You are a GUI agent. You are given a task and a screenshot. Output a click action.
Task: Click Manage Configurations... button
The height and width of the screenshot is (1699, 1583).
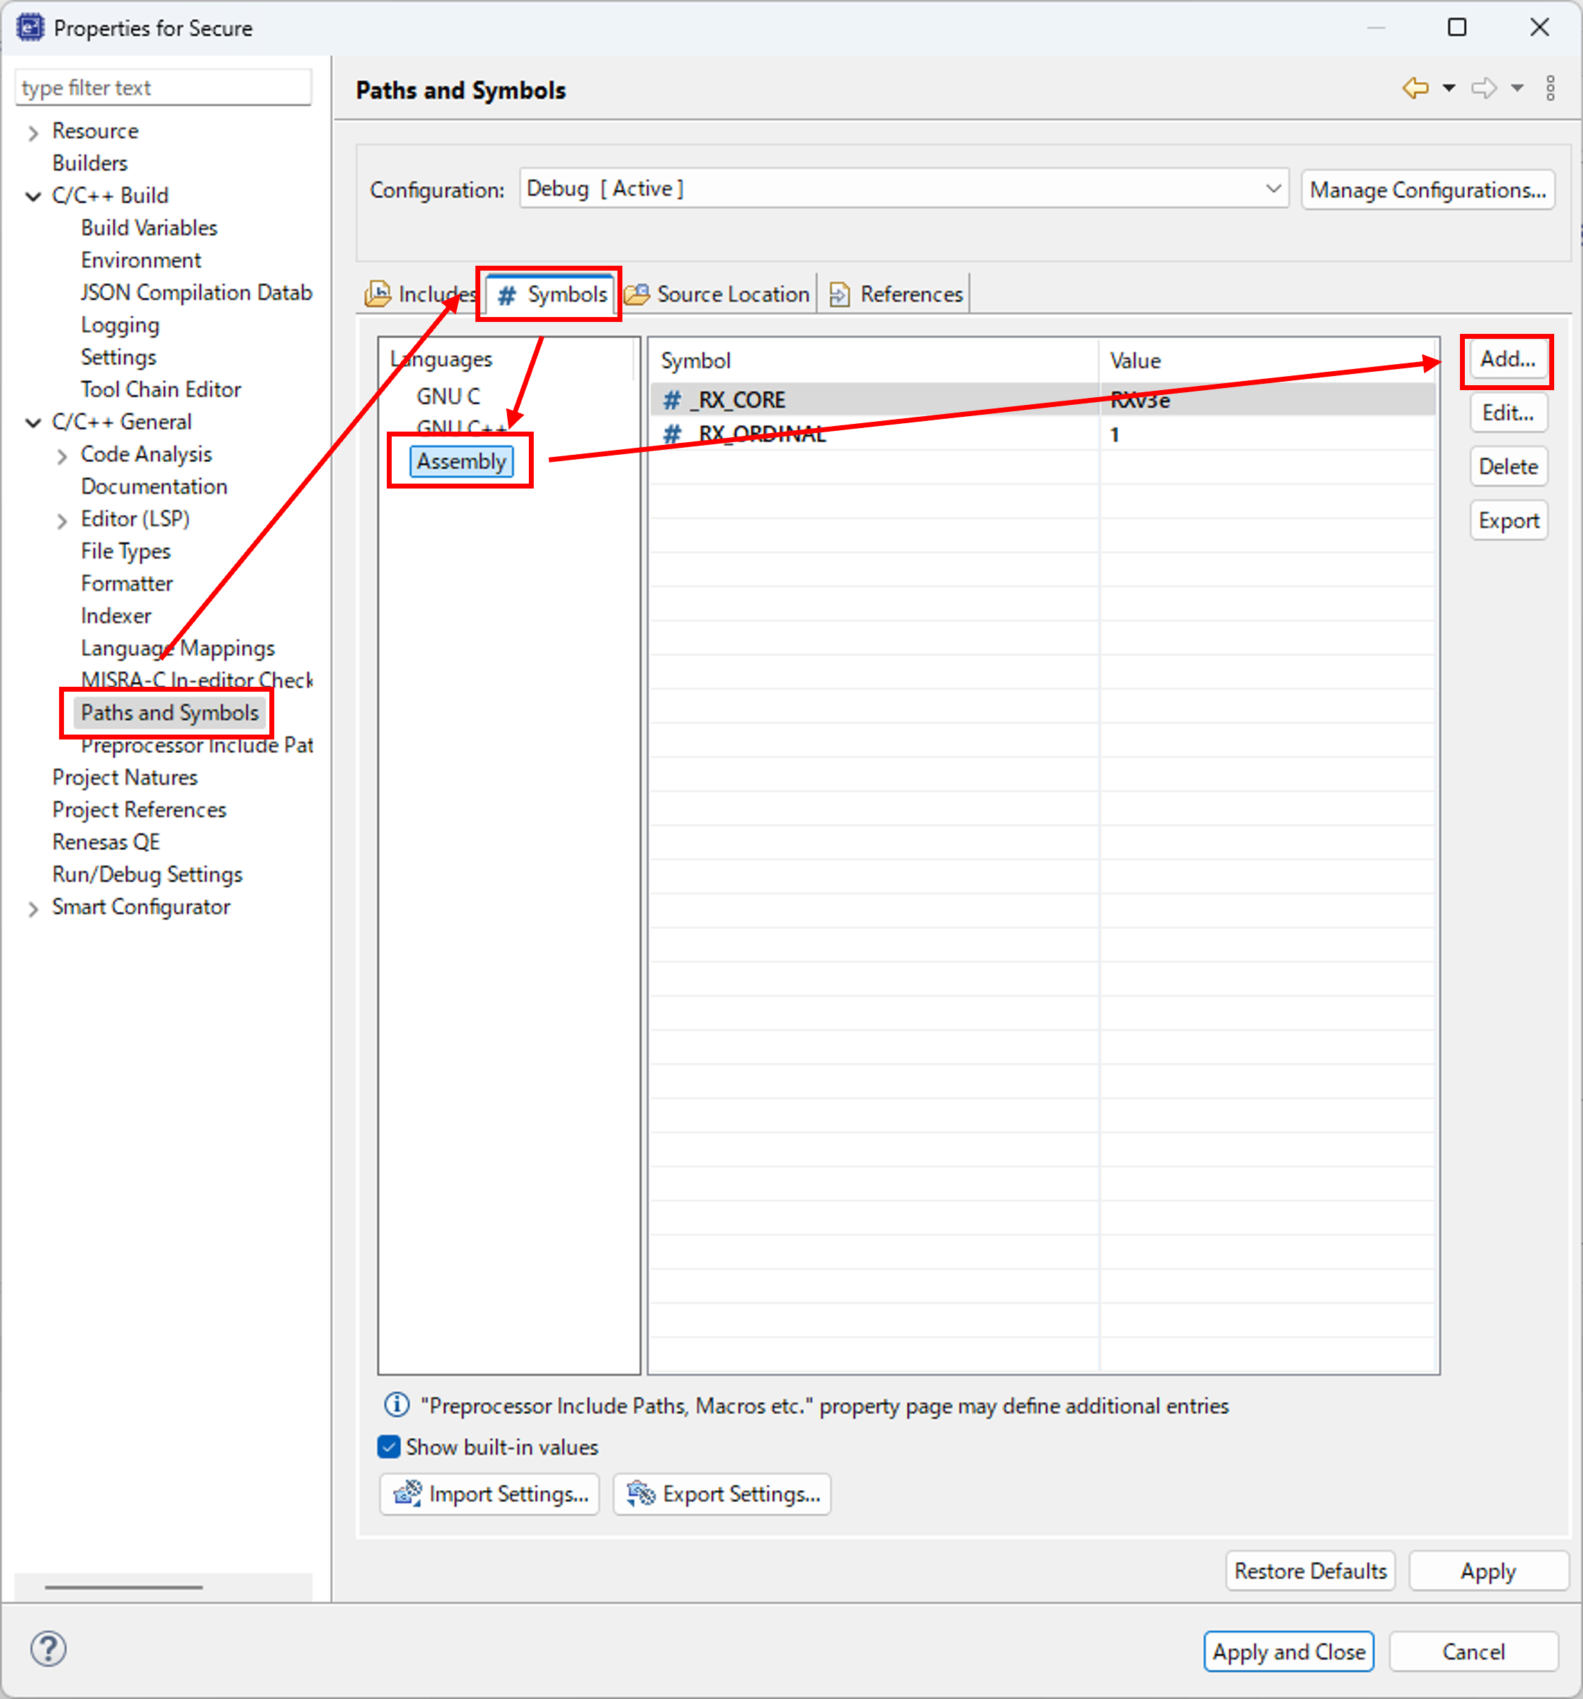tap(1428, 189)
